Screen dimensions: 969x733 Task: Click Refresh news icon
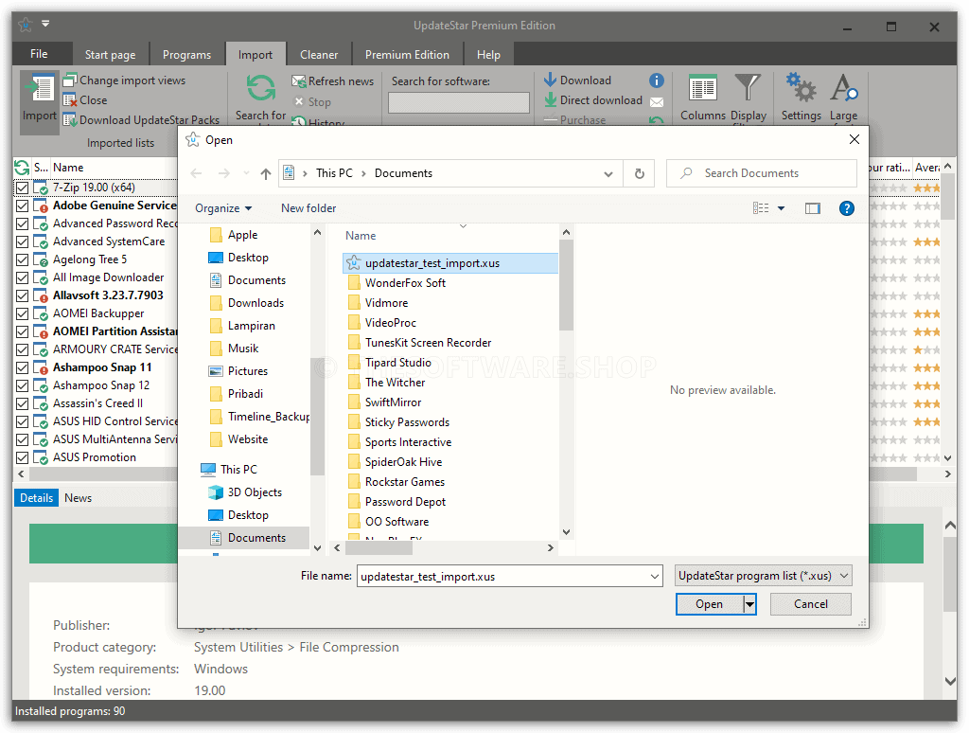point(298,81)
